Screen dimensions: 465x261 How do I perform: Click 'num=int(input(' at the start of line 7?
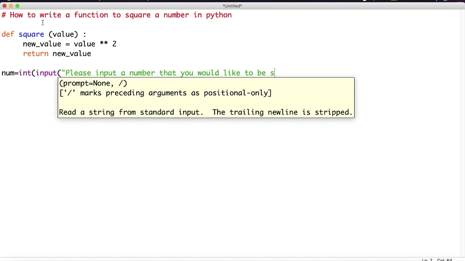pyautogui.click(x=31, y=73)
